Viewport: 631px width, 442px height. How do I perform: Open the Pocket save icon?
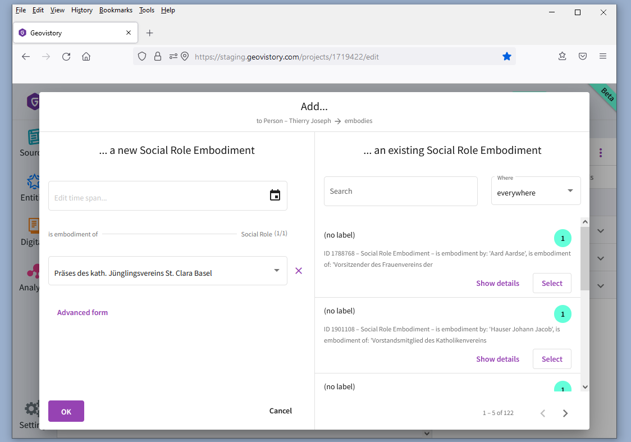(x=582, y=56)
